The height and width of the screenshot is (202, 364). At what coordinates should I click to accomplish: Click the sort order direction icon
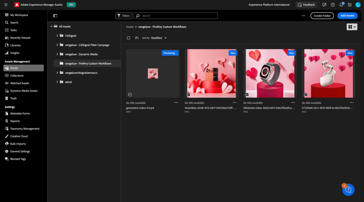pos(137,38)
